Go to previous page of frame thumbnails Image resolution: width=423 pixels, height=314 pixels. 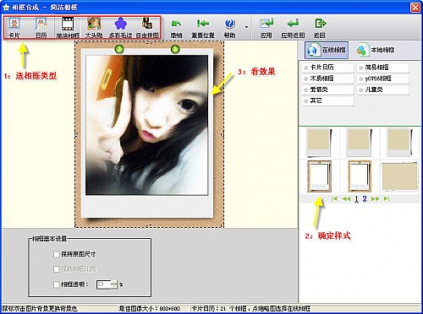pyautogui.click(x=346, y=198)
